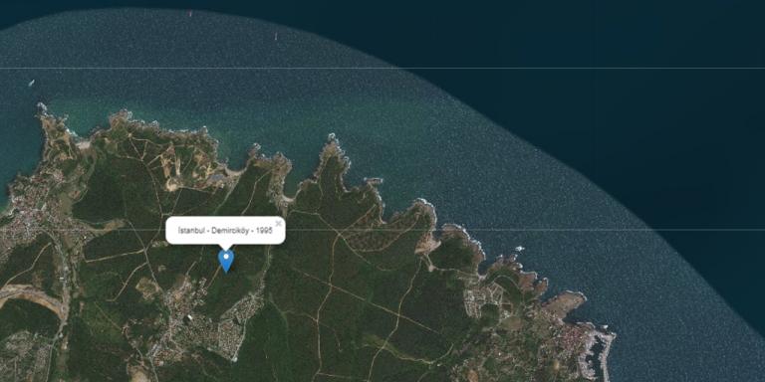
Task: Click the white vessel below the reddish one
Action: [x=276, y=36]
